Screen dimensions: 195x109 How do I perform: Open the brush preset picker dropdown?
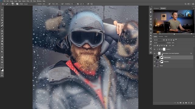(15, 4)
